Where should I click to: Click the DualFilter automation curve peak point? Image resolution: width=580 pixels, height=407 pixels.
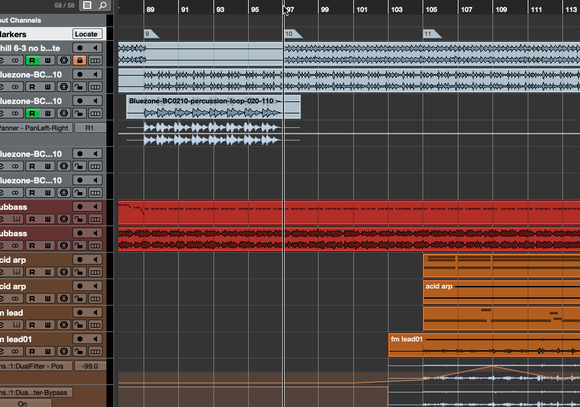click(492, 366)
